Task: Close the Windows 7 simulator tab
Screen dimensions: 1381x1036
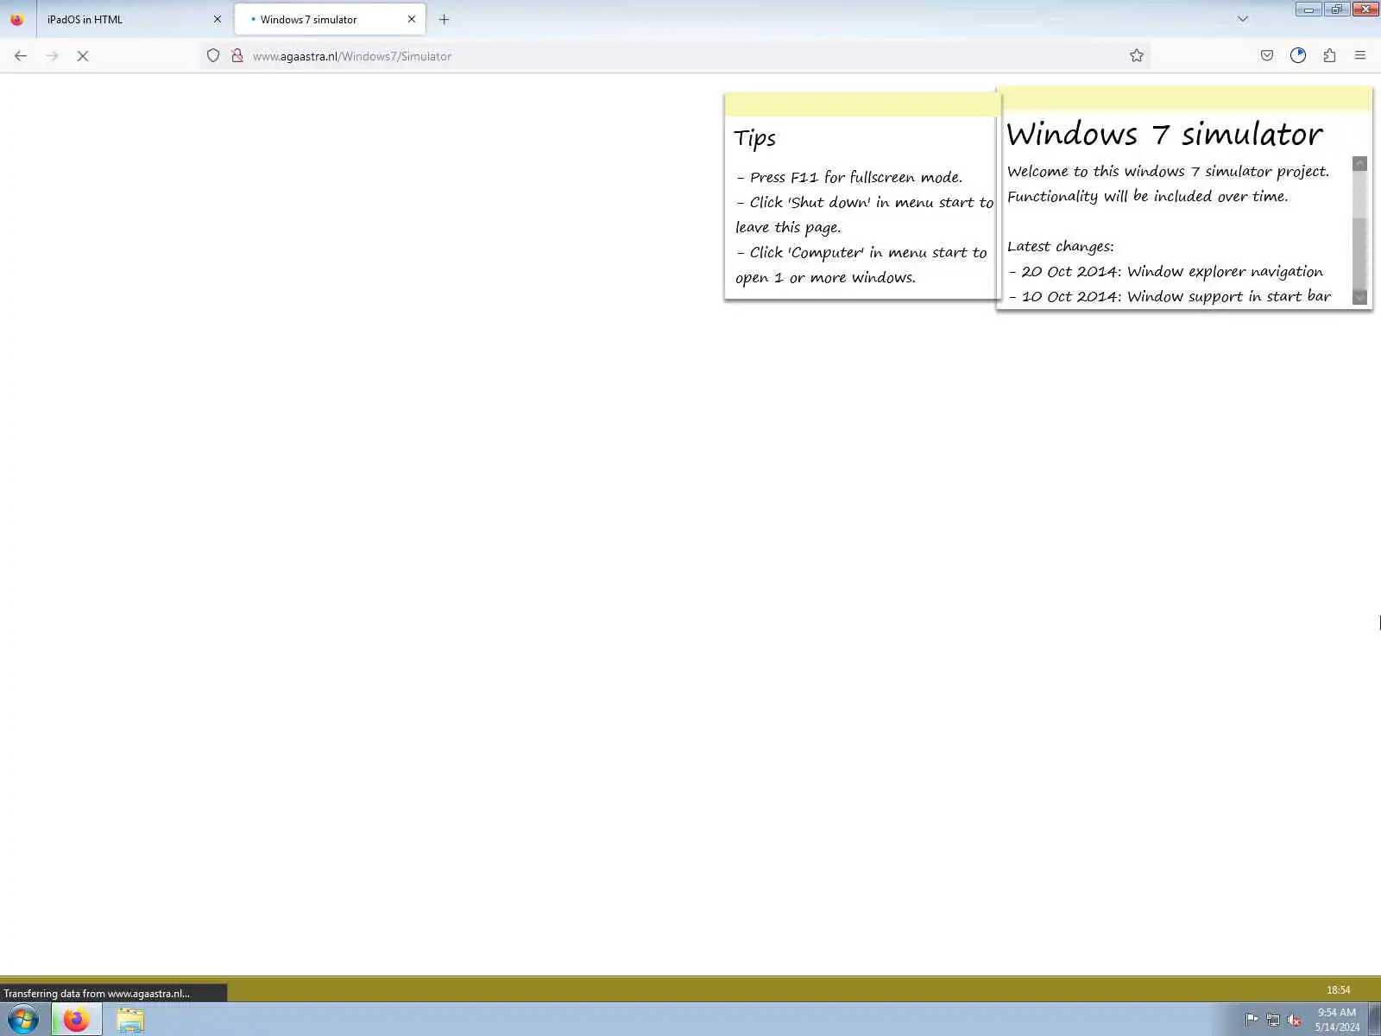Action: click(412, 19)
